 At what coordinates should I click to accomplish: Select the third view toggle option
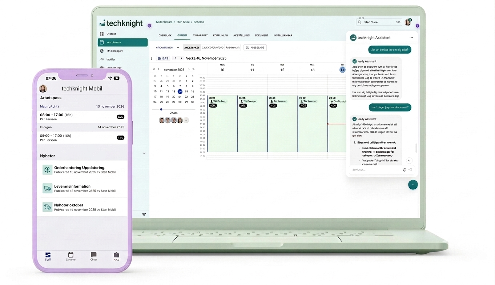[233, 48]
